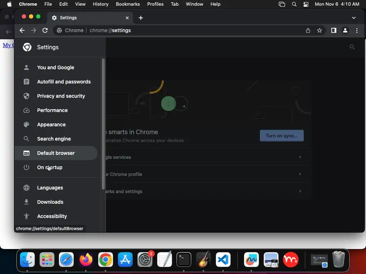Launch Visual Studio Code from the Dock
Image resolution: width=366 pixels, height=274 pixels.
223,259
